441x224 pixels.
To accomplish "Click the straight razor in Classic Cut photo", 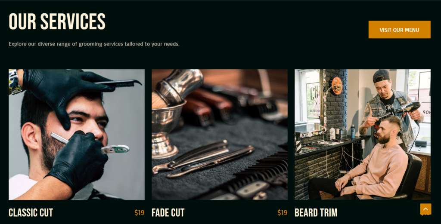I will (x=90, y=144).
